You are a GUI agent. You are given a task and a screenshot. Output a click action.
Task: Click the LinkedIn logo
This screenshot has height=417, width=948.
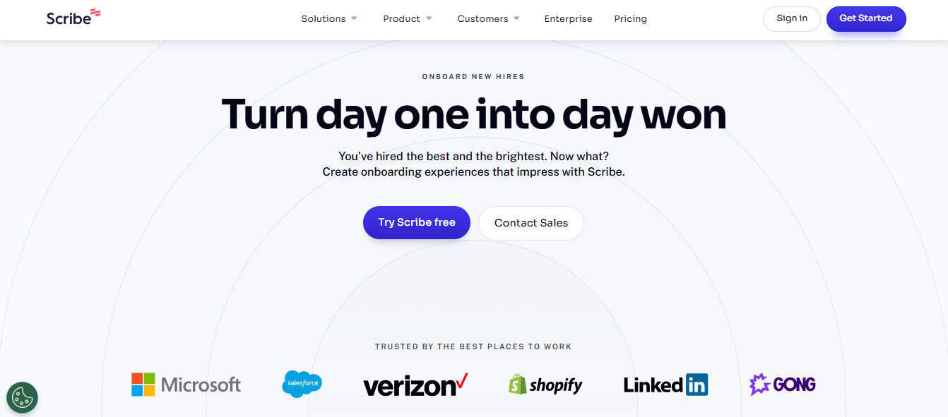[x=665, y=385]
